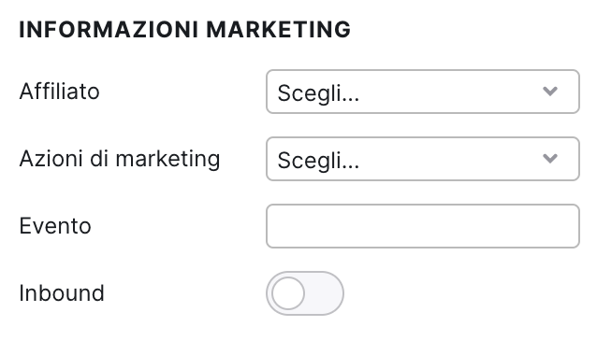This screenshot has height=355, width=597.
Task: Click the INFORMAZIONI MARKETING section heading
Action: pyautogui.click(x=185, y=30)
